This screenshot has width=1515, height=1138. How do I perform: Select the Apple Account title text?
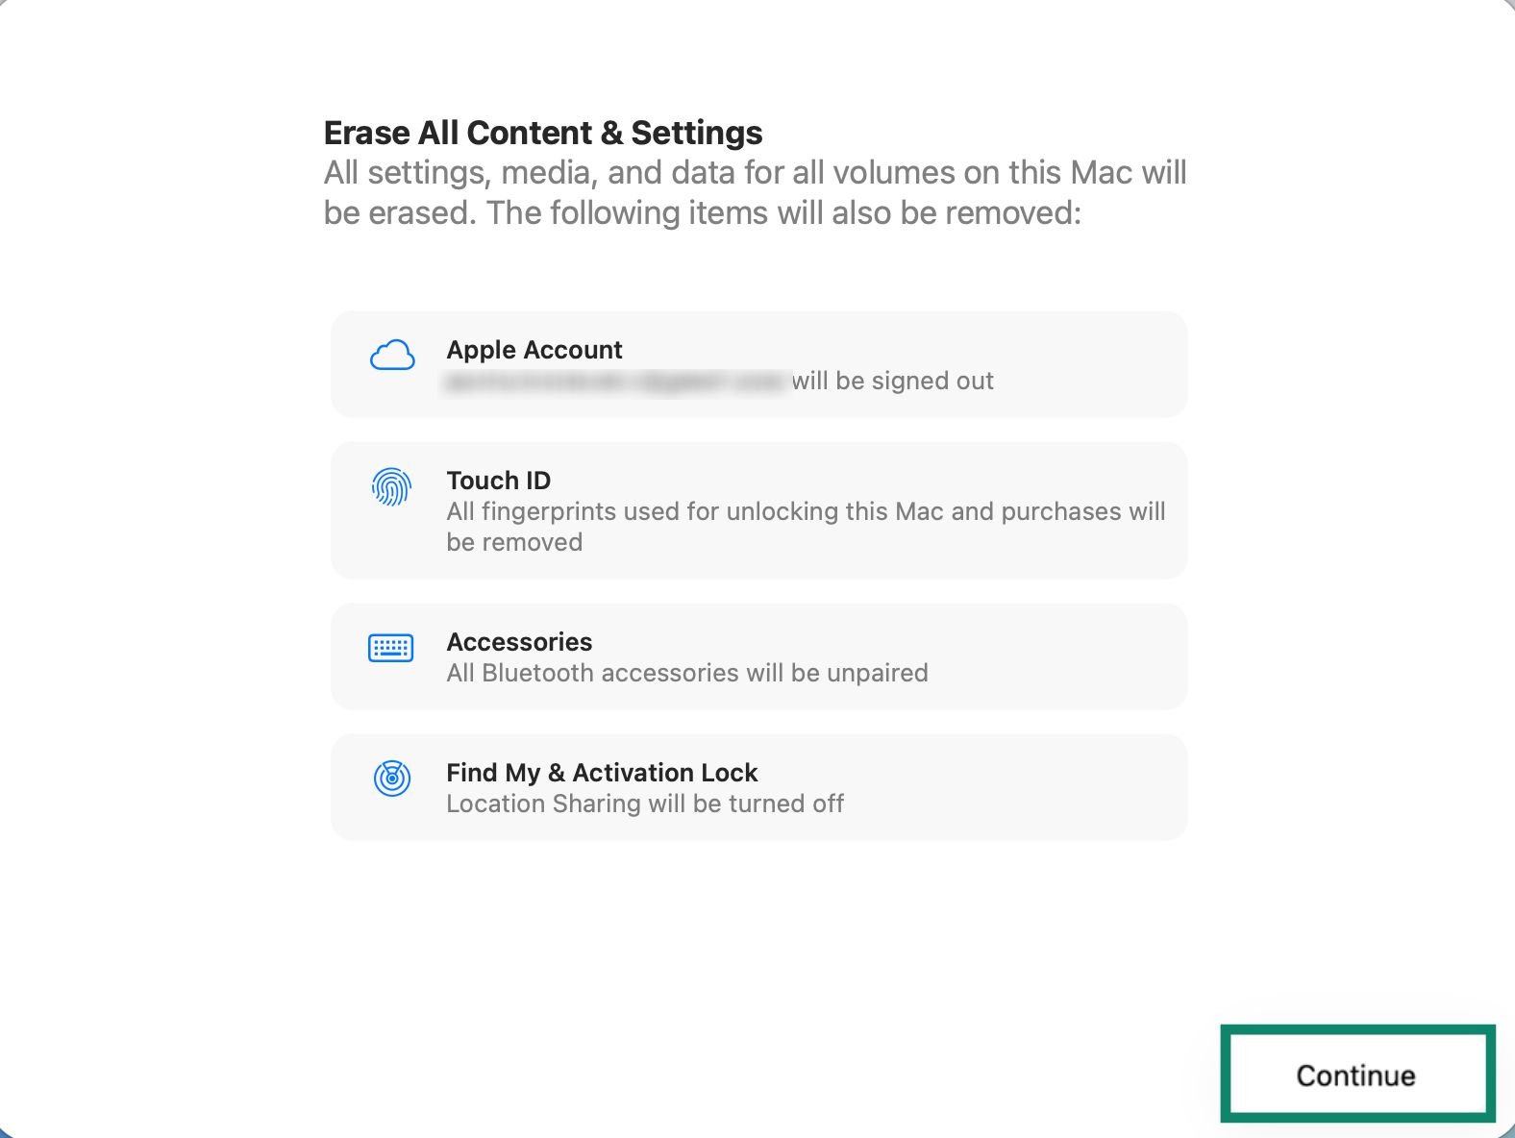534,350
